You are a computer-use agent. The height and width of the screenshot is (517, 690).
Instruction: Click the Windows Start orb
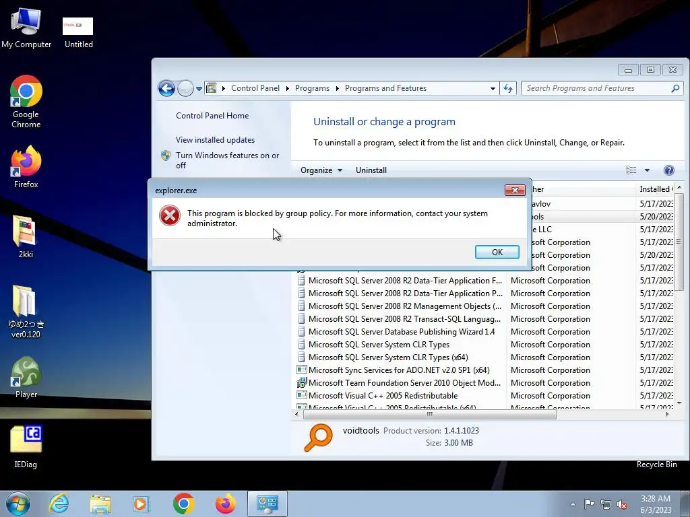pyautogui.click(x=18, y=504)
